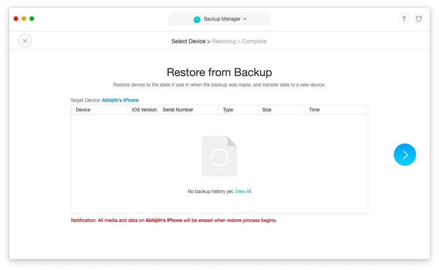Click the empty backup file placeholder icon
This screenshot has width=439, height=270.
tap(219, 156)
